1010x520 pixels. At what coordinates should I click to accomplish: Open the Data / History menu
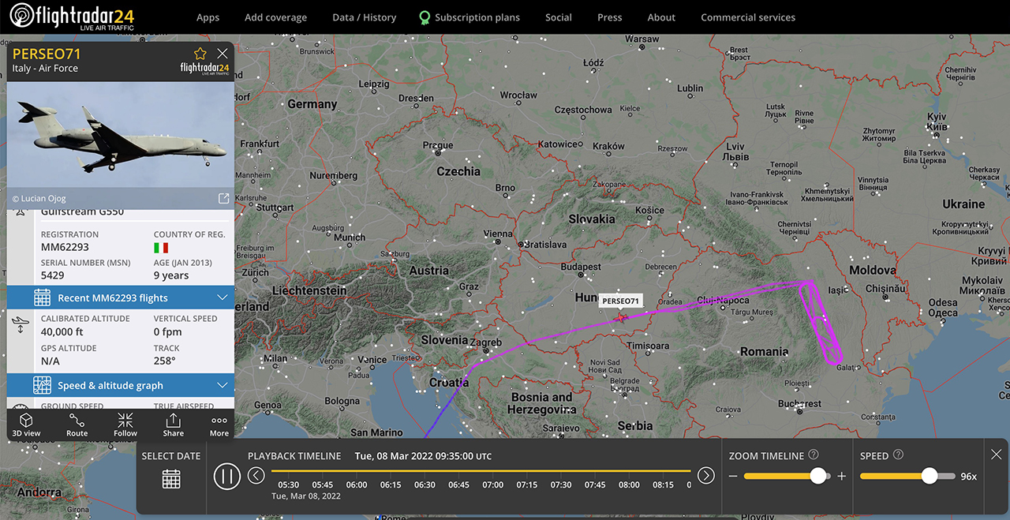[x=364, y=17]
